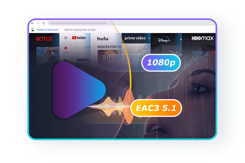This screenshot has width=245, height=163.
Task: Click the YouTube chips back chevron
Action: tap(77, 48)
